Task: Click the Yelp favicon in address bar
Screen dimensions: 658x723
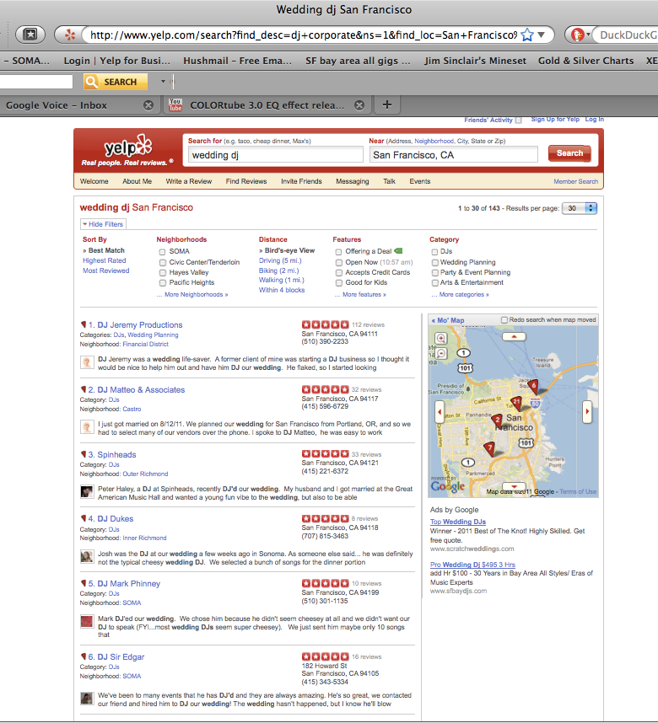Action: 70,35
